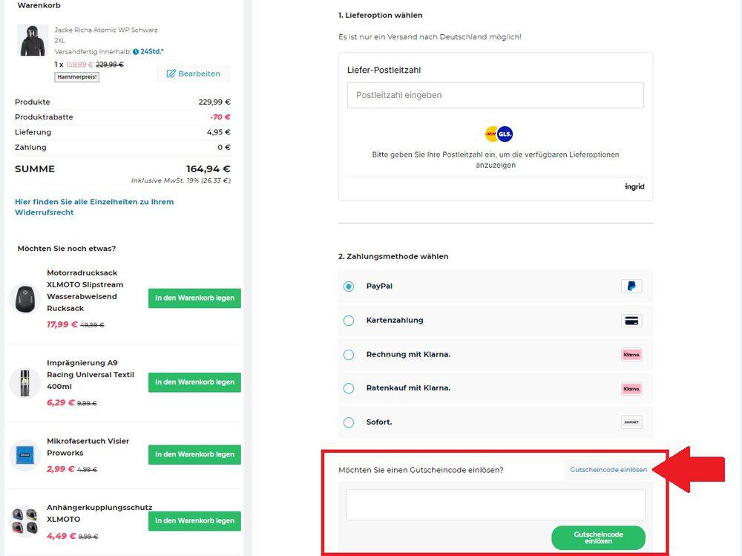Click the Sofort logo icon
The height and width of the screenshot is (556, 742).
tap(631, 422)
